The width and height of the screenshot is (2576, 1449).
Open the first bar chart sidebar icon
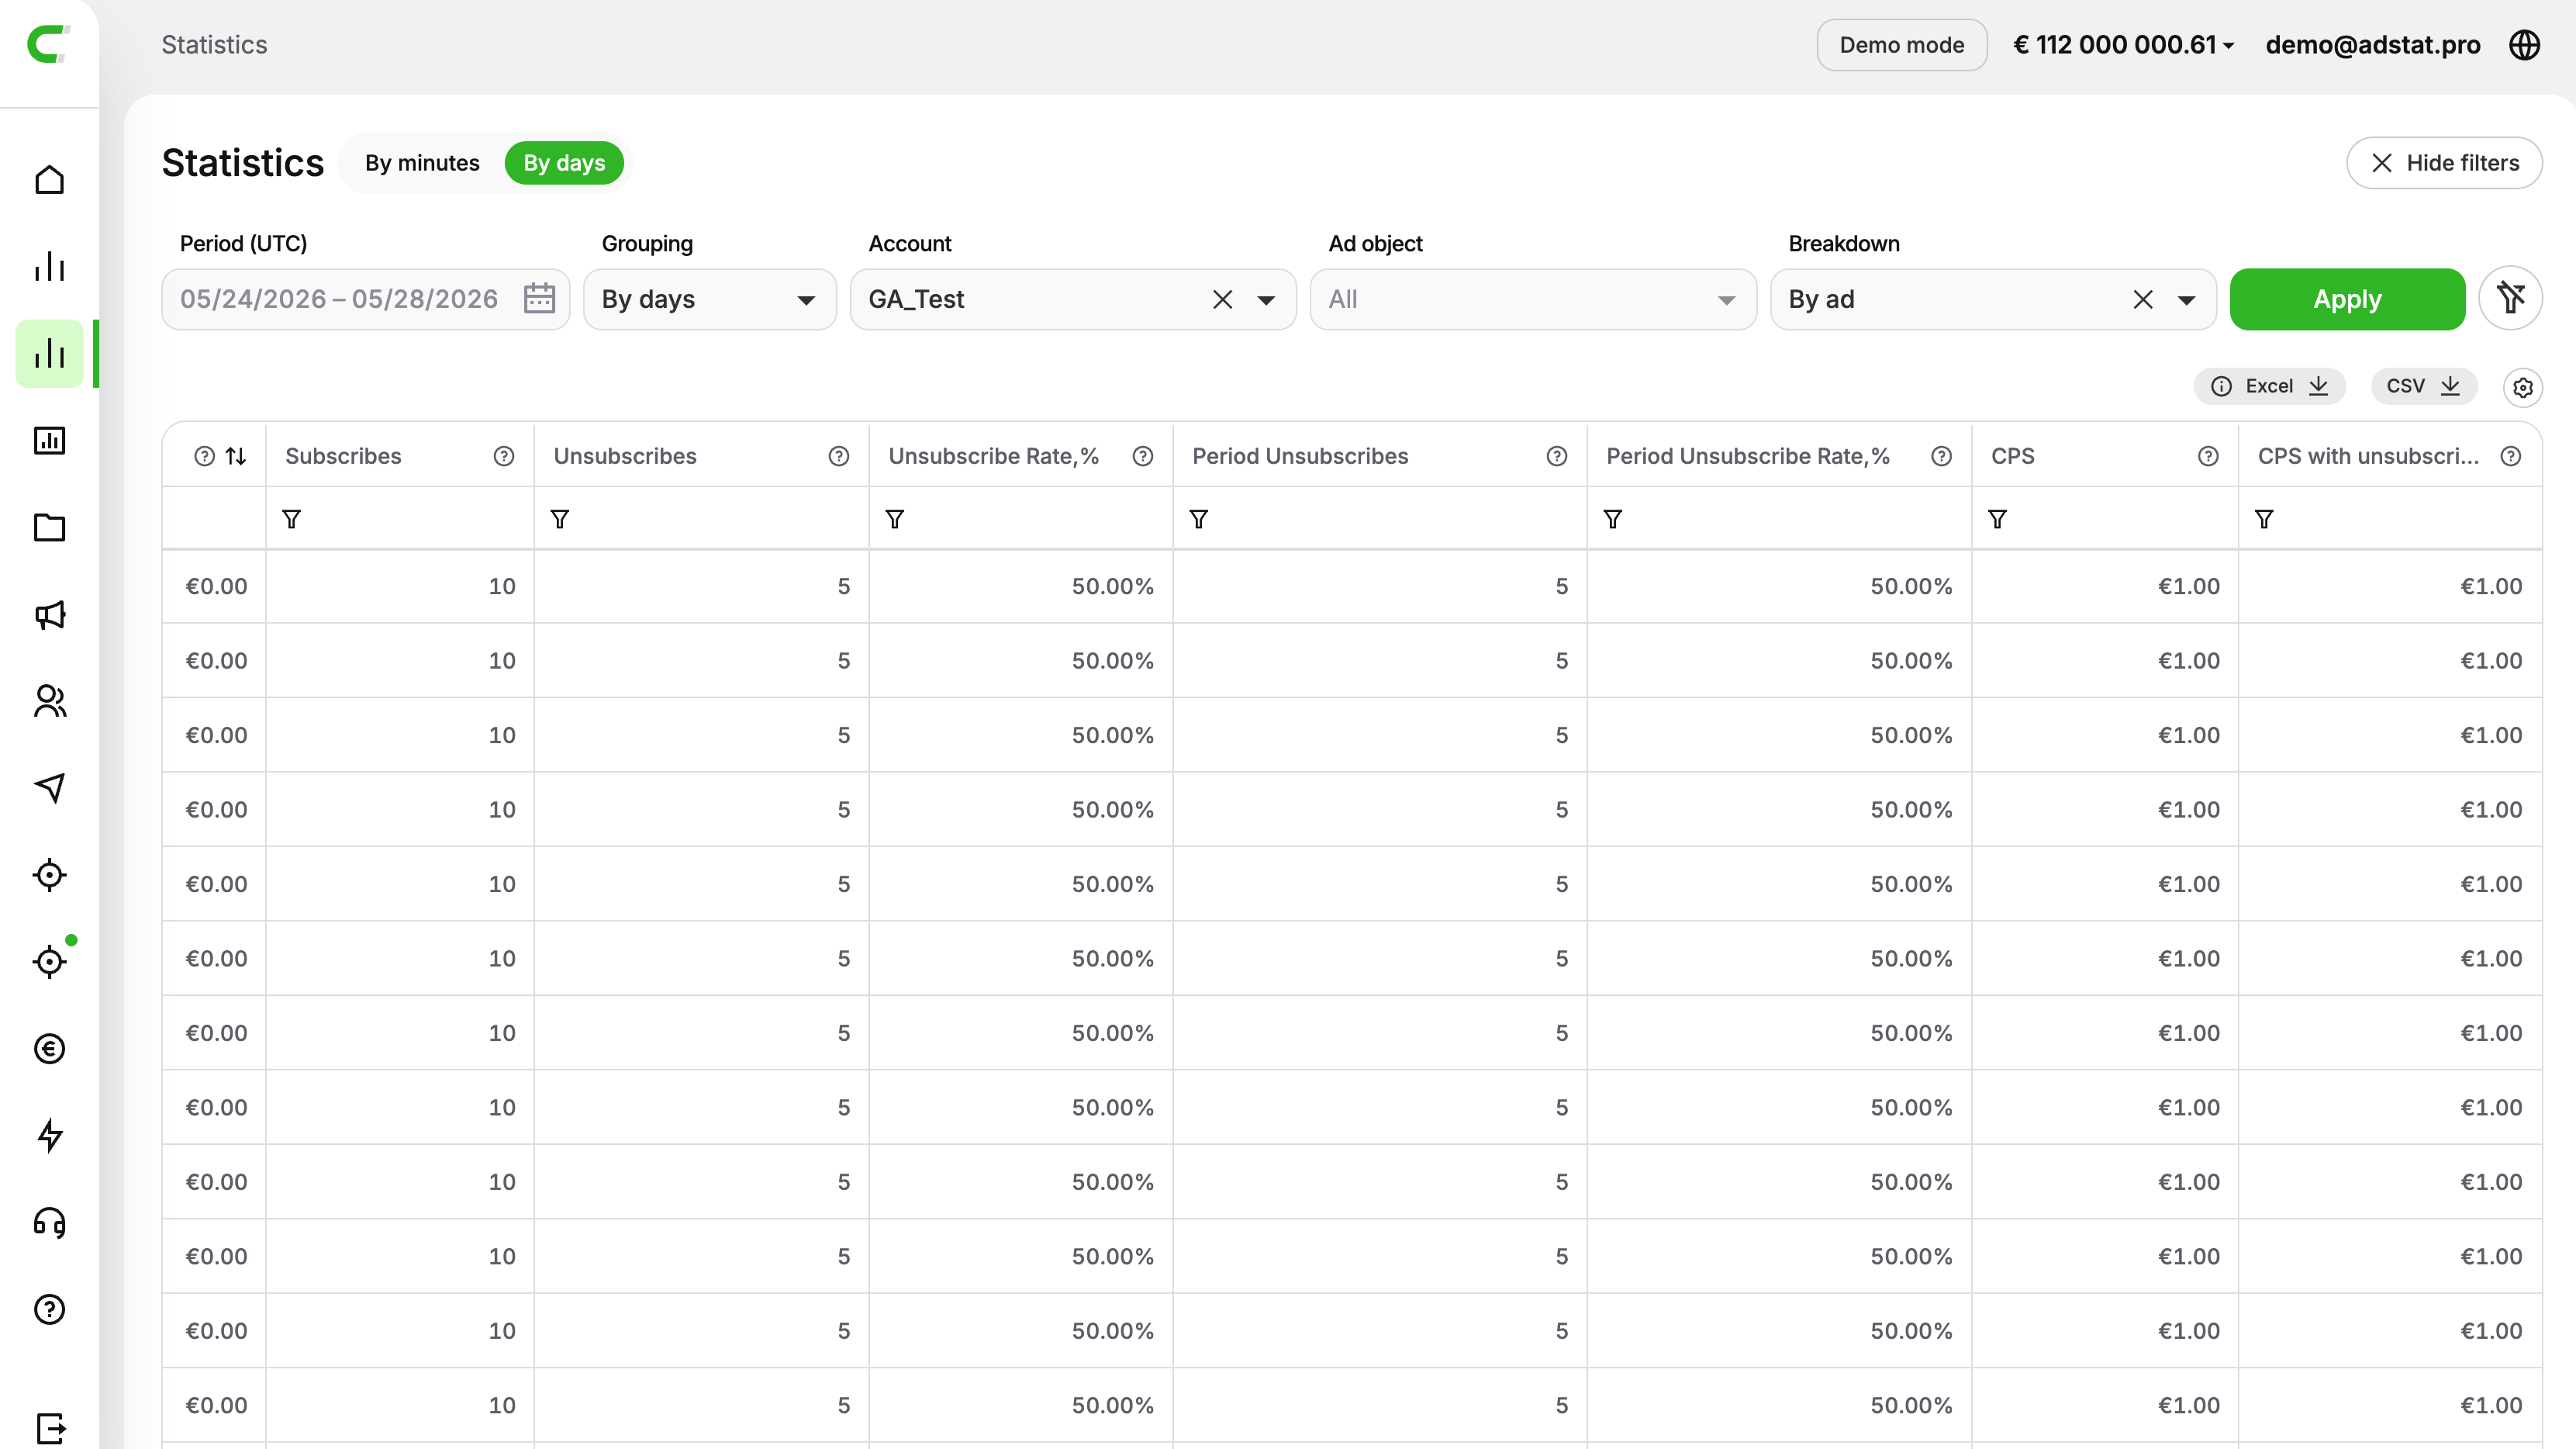click(49, 267)
